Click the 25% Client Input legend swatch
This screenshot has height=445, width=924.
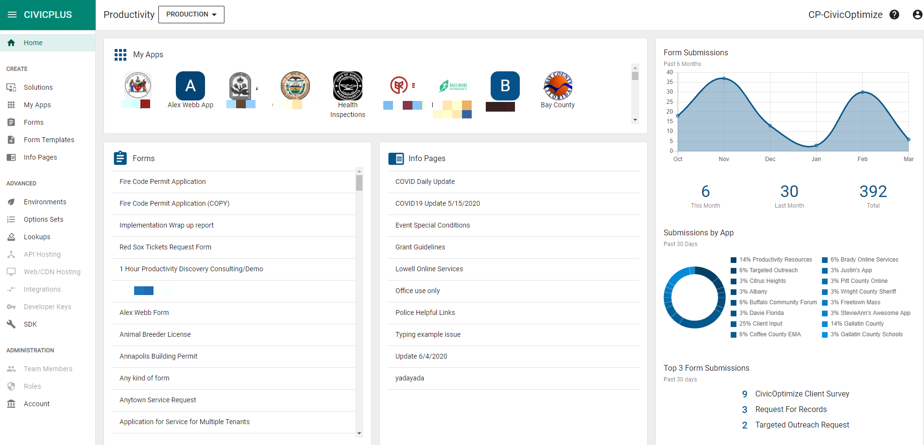coord(734,324)
